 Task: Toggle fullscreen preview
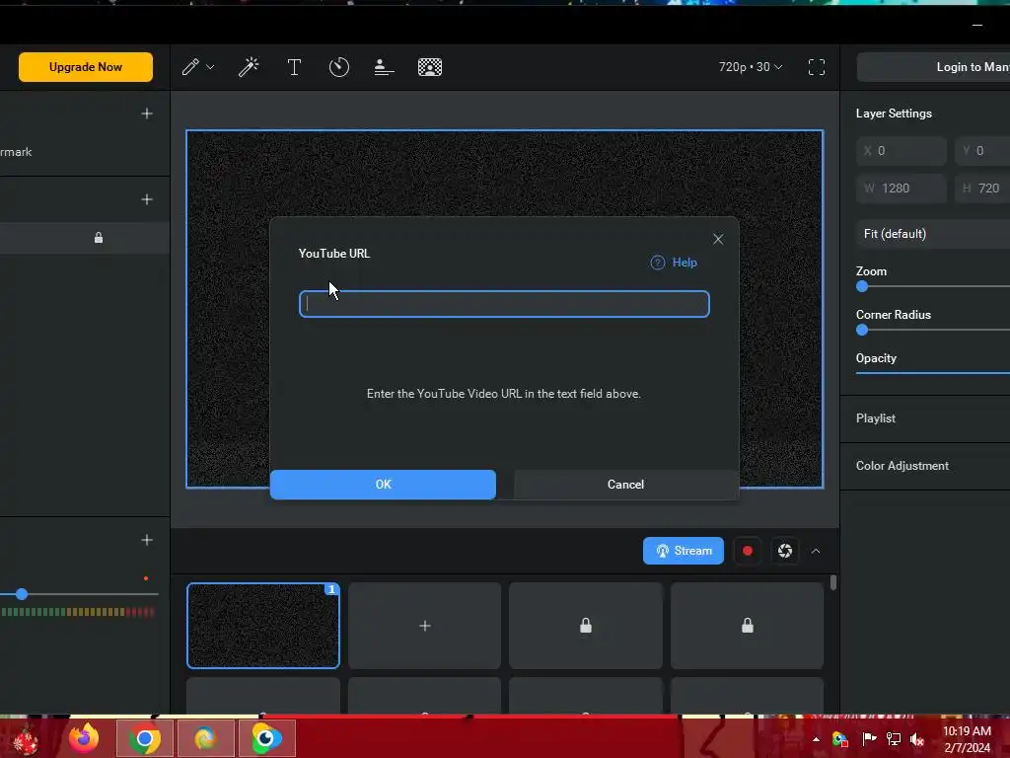pyautogui.click(x=817, y=67)
